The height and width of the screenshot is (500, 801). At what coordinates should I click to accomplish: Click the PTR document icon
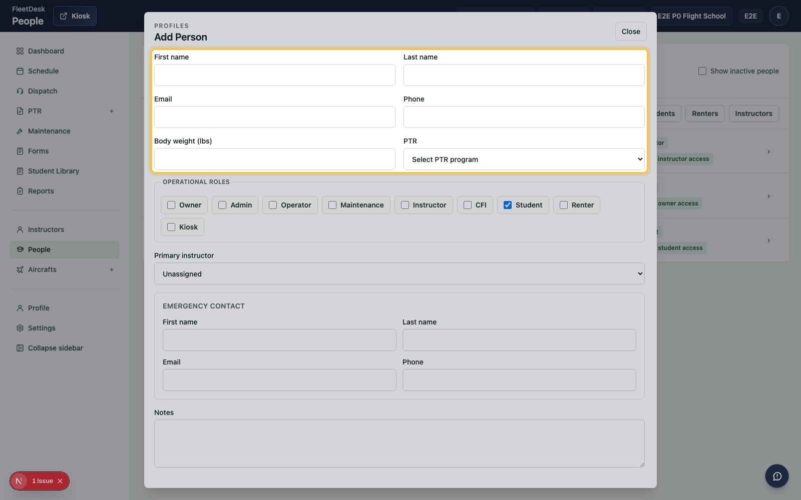20,111
